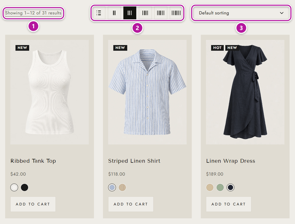Open the Linen Wrap Dress title link
This screenshot has width=295, height=224.
click(x=231, y=161)
